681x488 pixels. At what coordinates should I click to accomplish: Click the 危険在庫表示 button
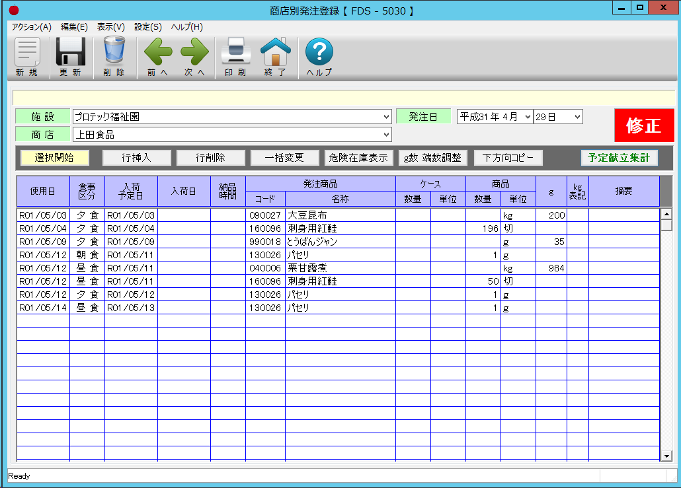358,158
